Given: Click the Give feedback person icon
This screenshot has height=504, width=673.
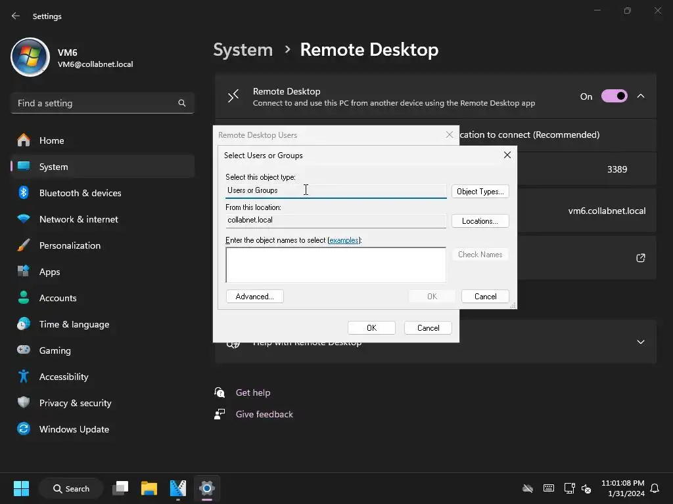Looking at the screenshot, I should (x=220, y=414).
